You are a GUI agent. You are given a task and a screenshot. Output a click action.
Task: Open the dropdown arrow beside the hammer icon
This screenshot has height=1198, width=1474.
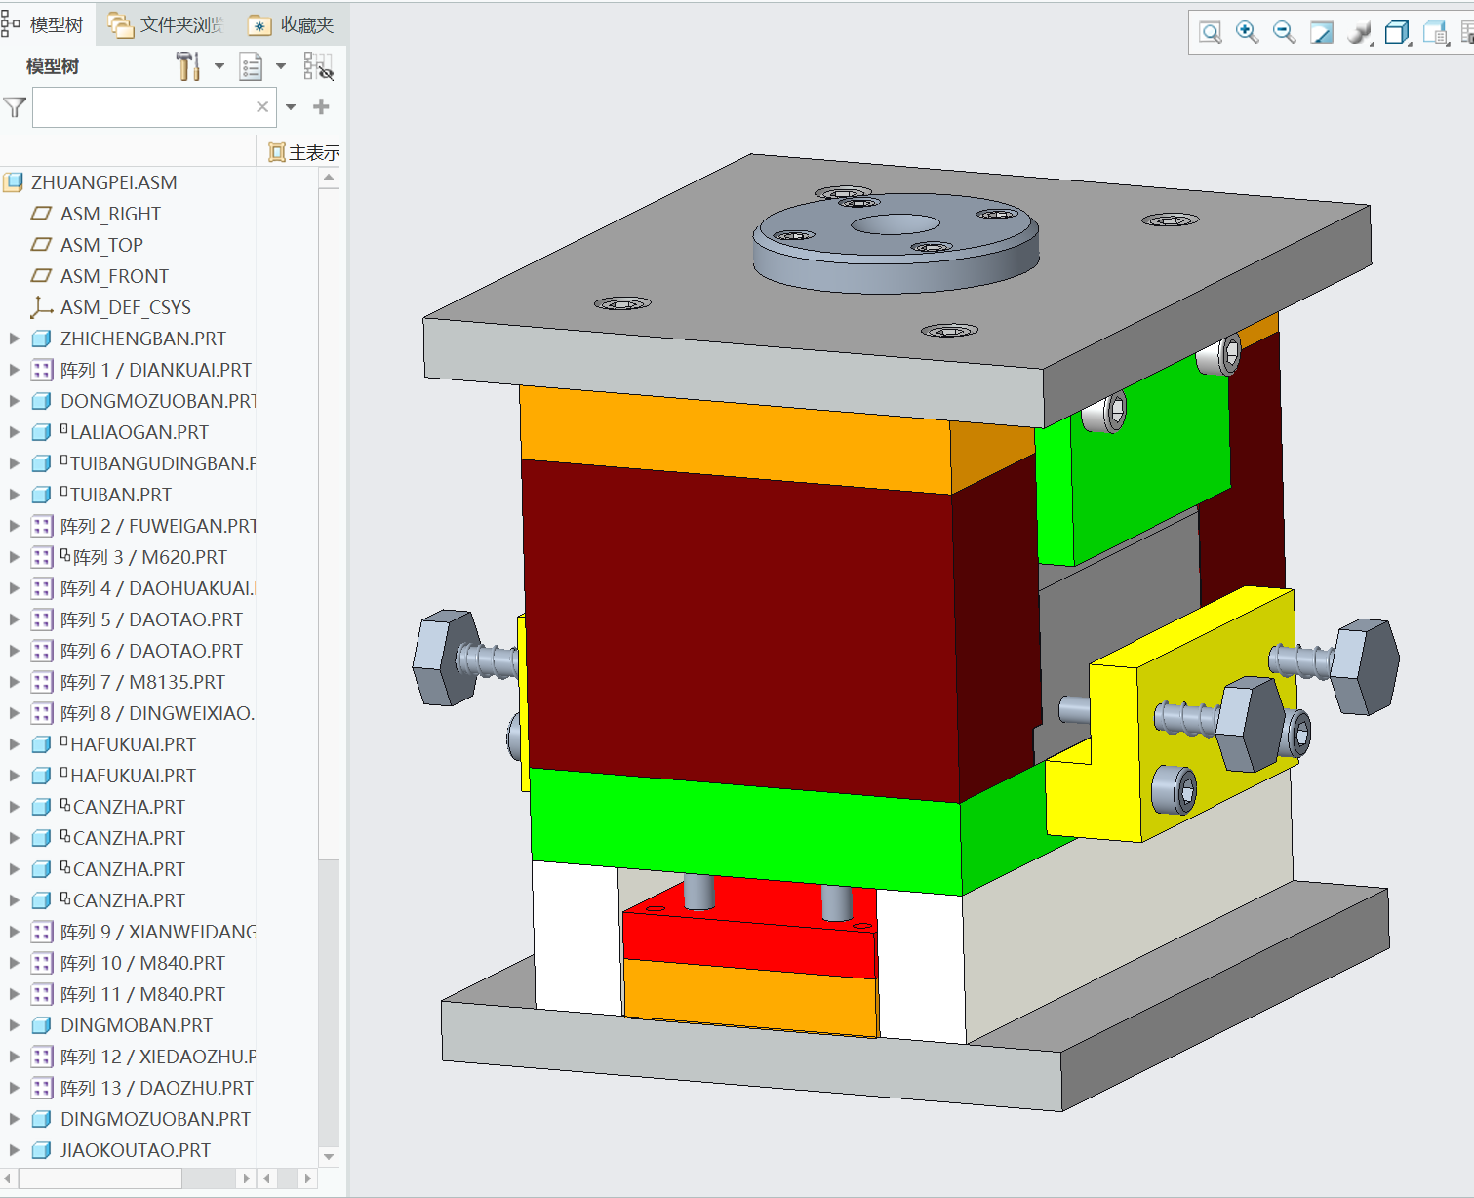pos(219,66)
